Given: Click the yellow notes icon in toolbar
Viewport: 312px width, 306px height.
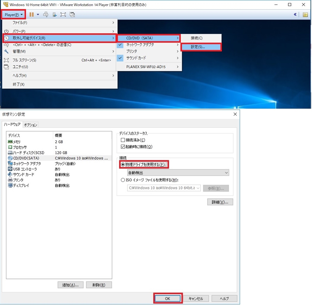Looking at the screenshot, I should pyautogui.click(x=305, y=15).
